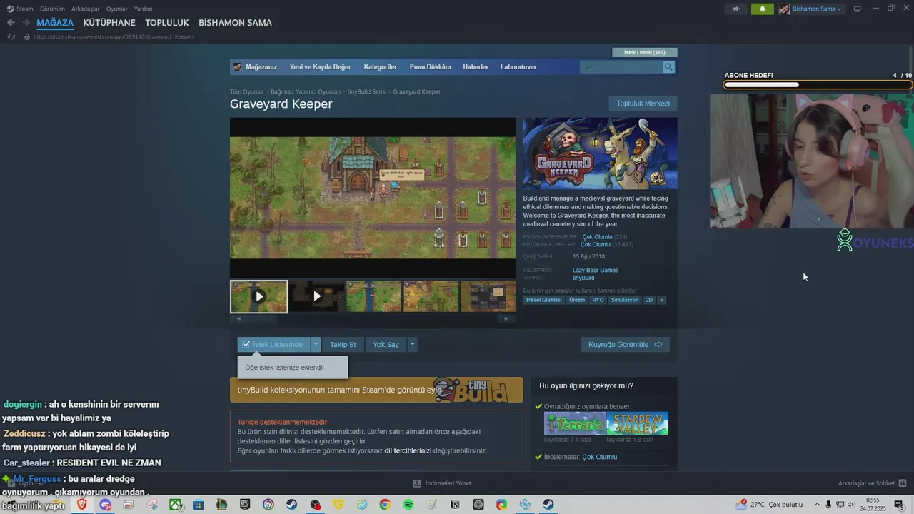Open İndirmeleri Yönet downloads manager
The width and height of the screenshot is (914, 514).
[x=443, y=483]
